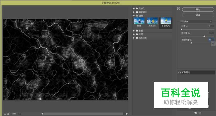
Task: Collapse the 扭曲 filter category
Action: point(134,16)
